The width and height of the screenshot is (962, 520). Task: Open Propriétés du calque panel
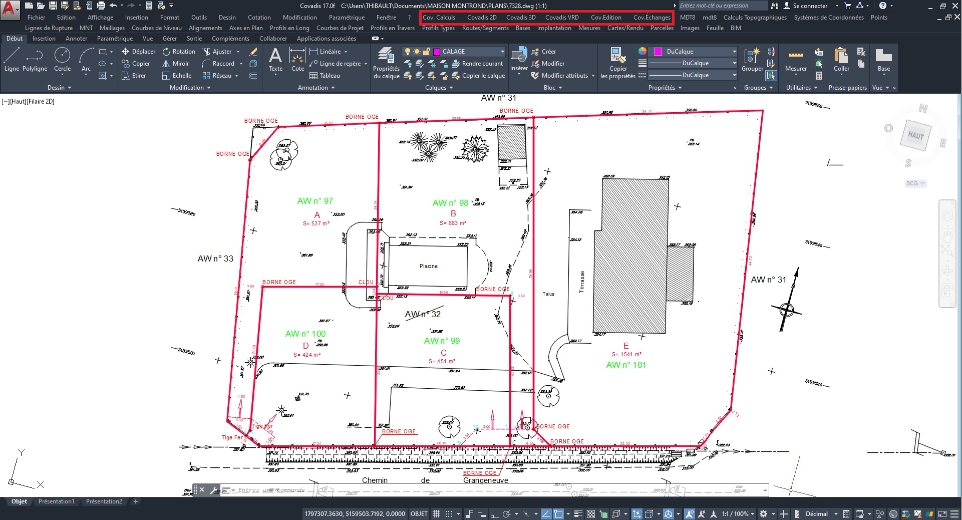(386, 63)
